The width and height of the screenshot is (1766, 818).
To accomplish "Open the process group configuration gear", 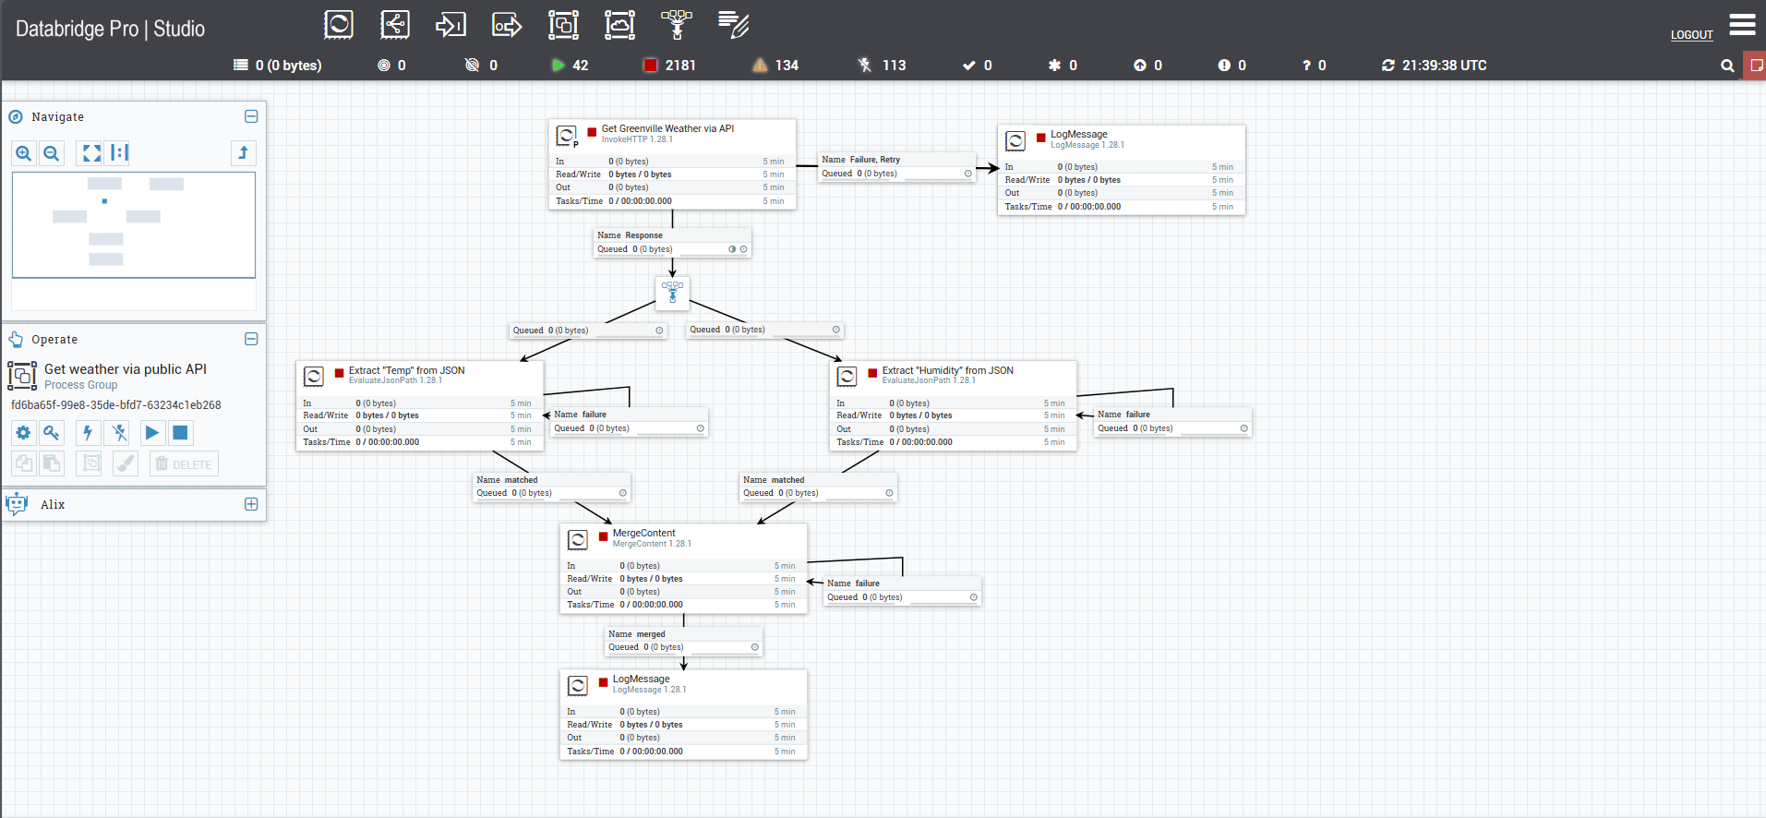I will pos(24,433).
